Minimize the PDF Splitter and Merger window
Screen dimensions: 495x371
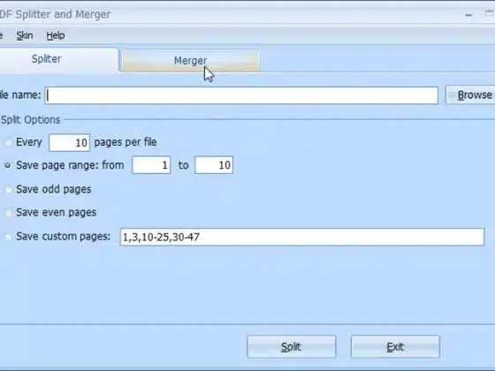(x=468, y=15)
